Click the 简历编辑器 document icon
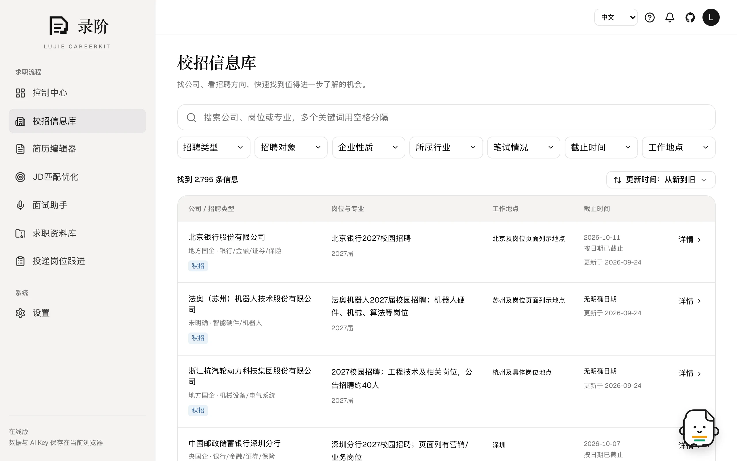 20,149
